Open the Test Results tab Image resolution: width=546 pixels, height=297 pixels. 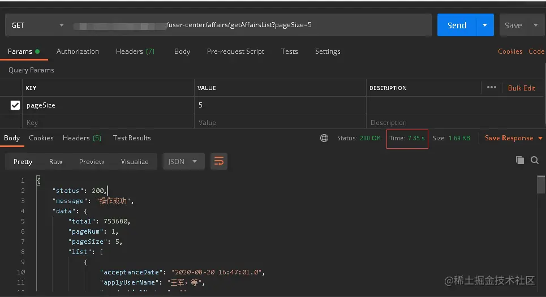coord(132,138)
